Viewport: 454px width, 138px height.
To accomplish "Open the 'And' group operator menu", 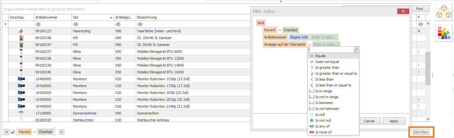I will [261, 23].
